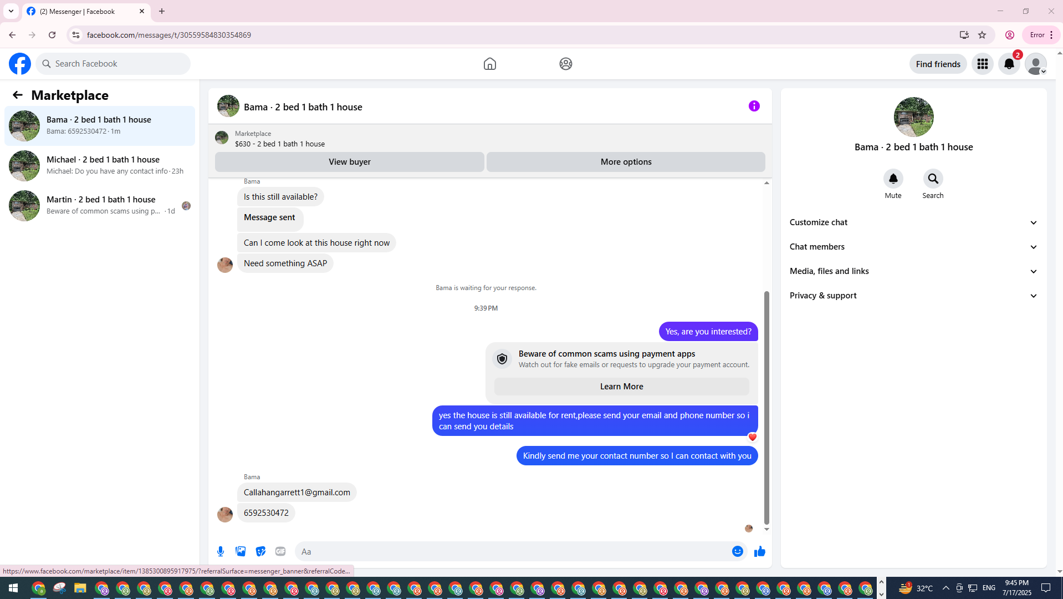Screen dimensions: 1063x599
Task: Click the heart reaction on the message
Action: (x=752, y=437)
